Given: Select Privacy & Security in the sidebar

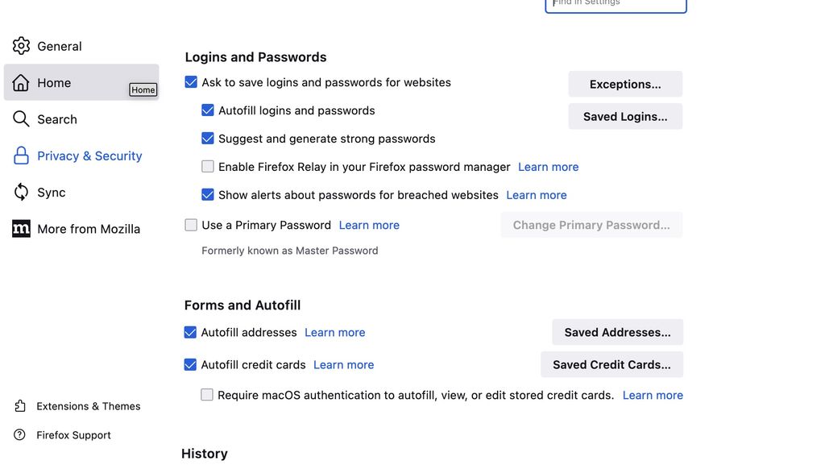Looking at the screenshot, I should pyautogui.click(x=89, y=155).
